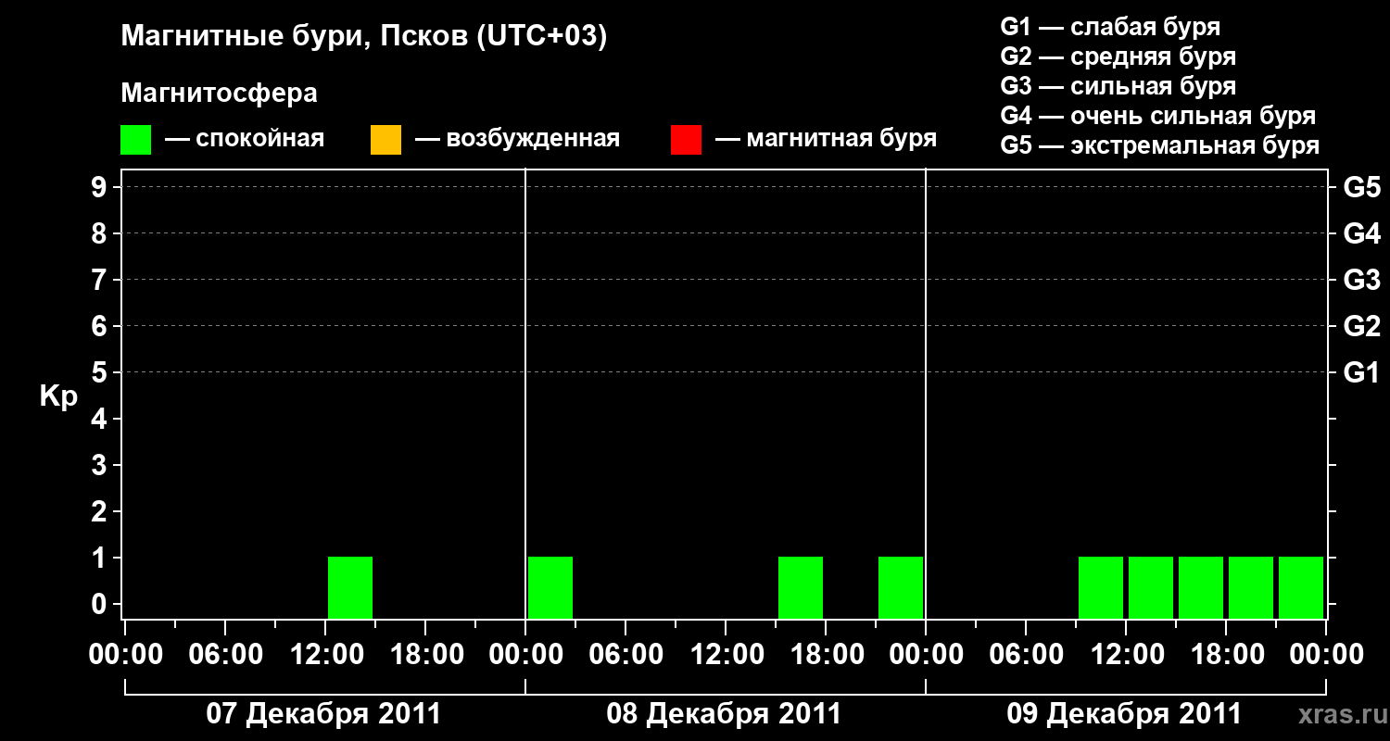This screenshot has height=741, width=1390.
Task: Click the 'Kp' axis title
Action: [58, 396]
